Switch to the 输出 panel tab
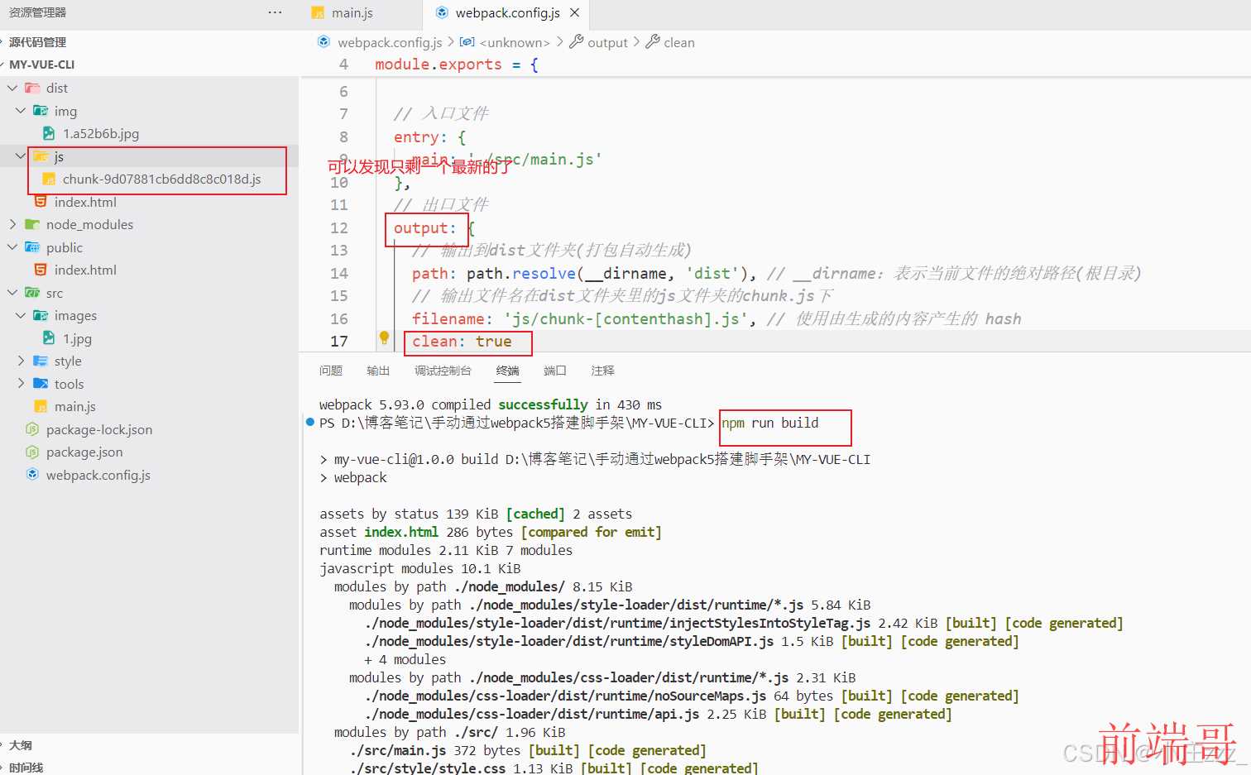Image resolution: width=1251 pixels, height=775 pixels. [x=378, y=371]
